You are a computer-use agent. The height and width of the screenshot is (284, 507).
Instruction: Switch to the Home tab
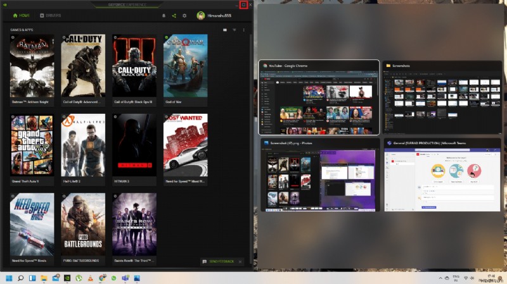pos(22,15)
